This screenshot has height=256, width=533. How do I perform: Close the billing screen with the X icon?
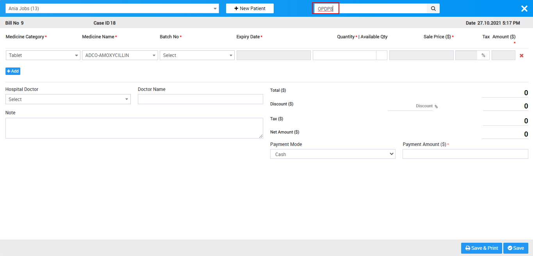click(524, 8)
